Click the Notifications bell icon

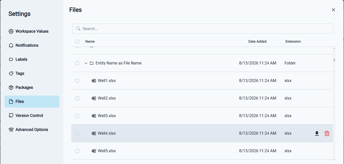click(11, 45)
